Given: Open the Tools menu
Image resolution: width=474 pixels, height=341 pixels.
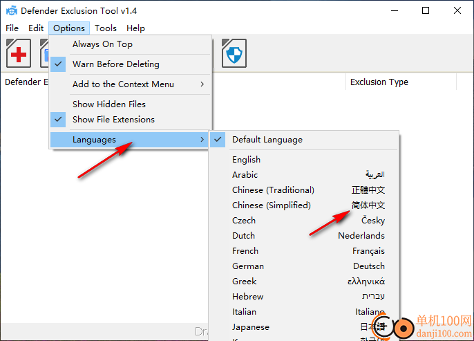Looking at the screenshot, I should (106, 28).
